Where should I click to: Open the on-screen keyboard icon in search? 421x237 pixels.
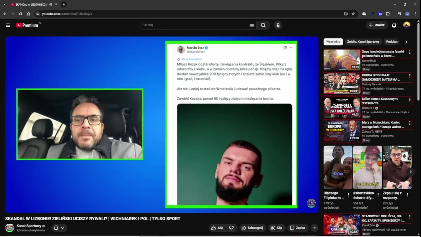(x=252, y=25)
